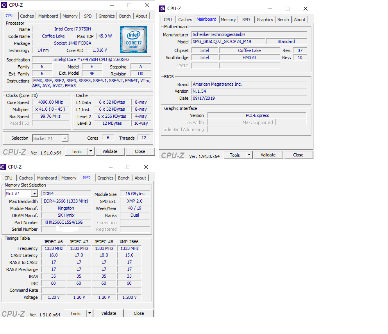Click Tools button in SPD window

[75, 313]
